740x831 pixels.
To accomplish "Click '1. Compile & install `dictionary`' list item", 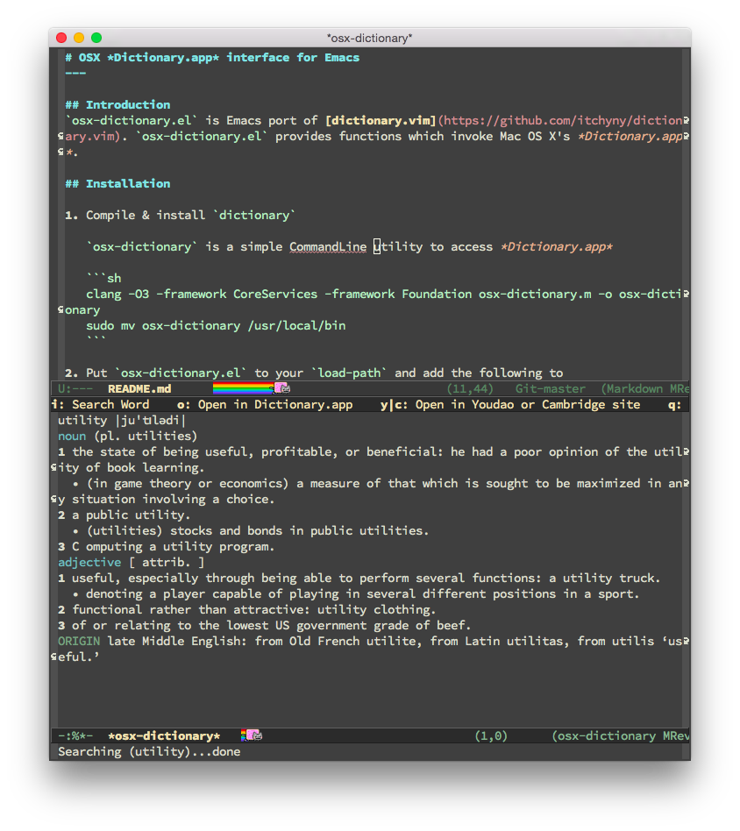I will (x=181, y=215).
